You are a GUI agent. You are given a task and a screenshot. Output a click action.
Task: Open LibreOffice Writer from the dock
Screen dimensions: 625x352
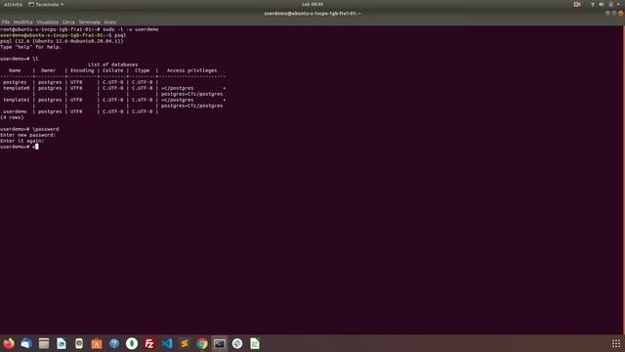pyautogui.click(x=62, y=343)
